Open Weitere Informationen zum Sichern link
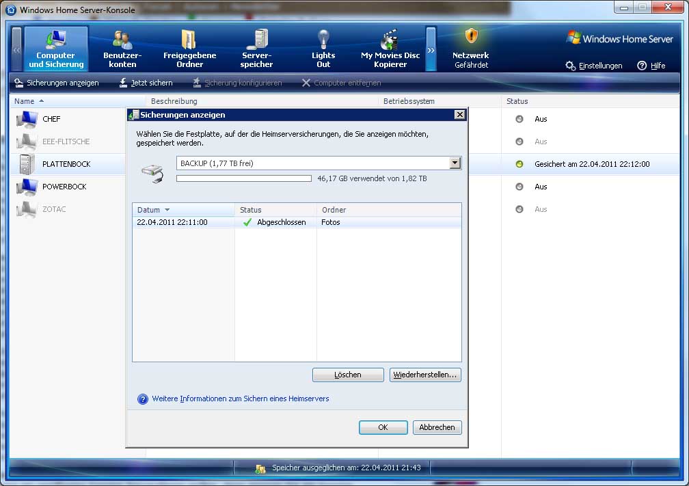The width and height of the screenshot is (689, 486). click(241, 399)
